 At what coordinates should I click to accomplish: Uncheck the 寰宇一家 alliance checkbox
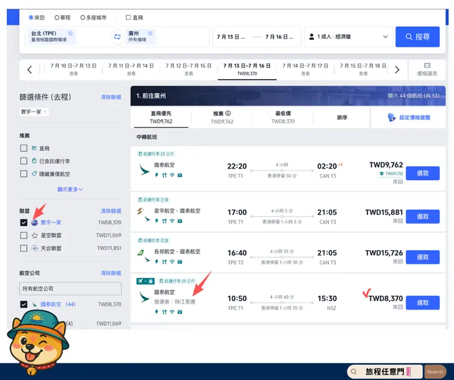pos(24,222)
